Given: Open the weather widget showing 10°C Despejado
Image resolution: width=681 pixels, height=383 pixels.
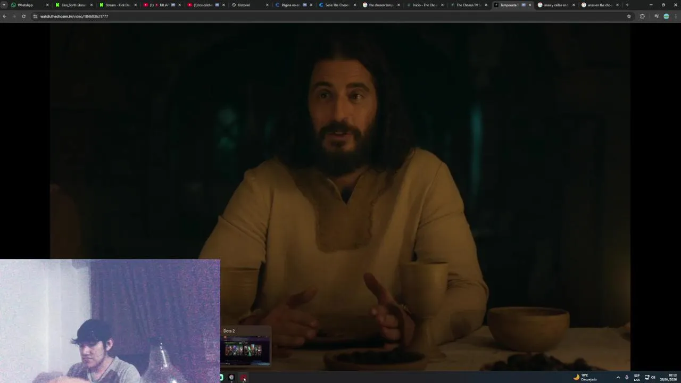Looking at the screenshot, I should point(585,377).
